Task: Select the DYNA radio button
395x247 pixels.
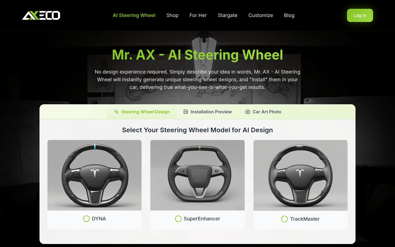Action: coord(86,219)
